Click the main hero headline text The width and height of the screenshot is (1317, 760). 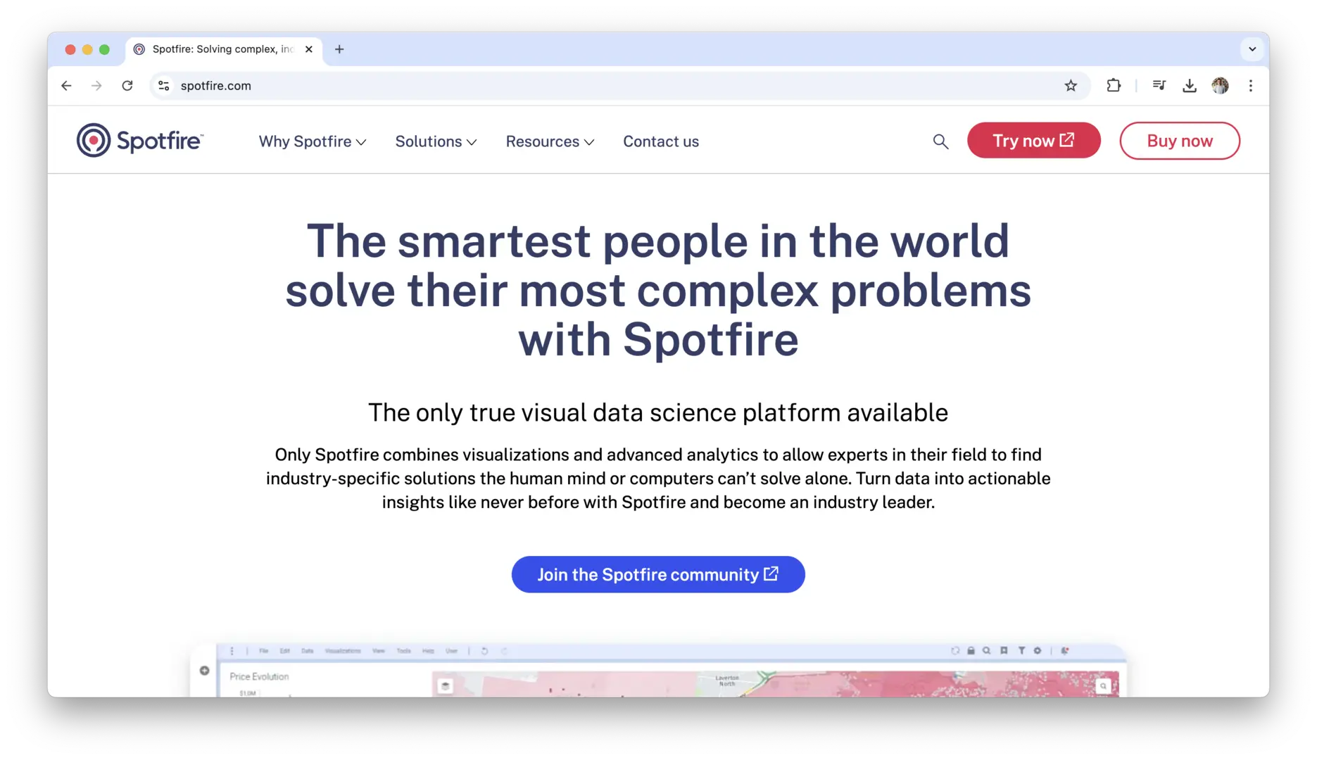(x=658, y=290)
